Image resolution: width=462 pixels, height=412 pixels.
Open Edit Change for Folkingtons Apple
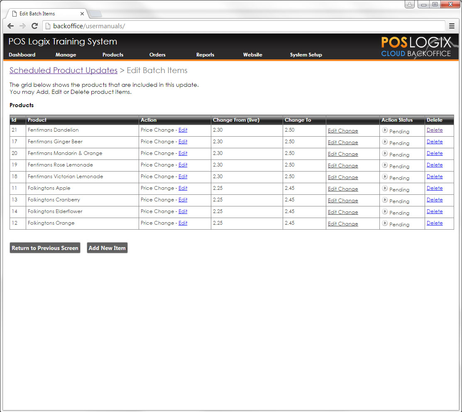coord(343,189)
